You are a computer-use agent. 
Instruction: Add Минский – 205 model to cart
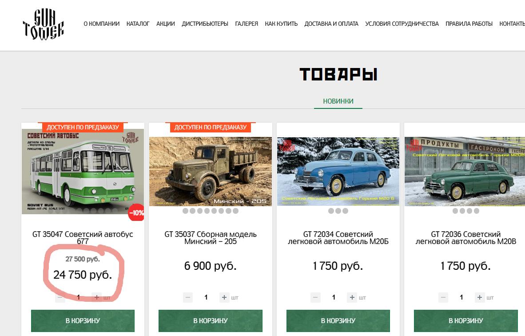pos(210,320)
